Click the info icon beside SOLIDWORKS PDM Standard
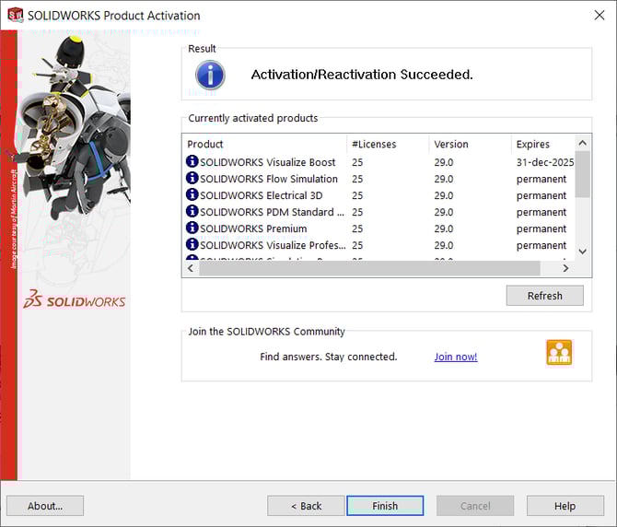Viewport: 617px width, 527px height. 192,212
